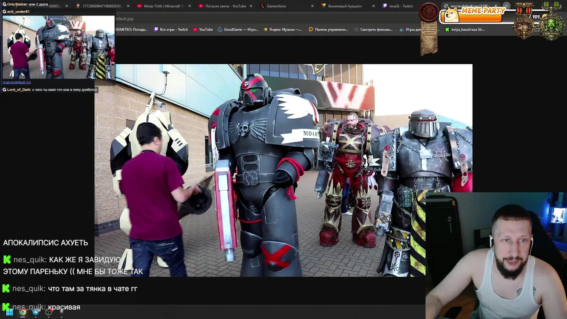
Task: Close the GamesVoice tab
Action: (312, 6)
